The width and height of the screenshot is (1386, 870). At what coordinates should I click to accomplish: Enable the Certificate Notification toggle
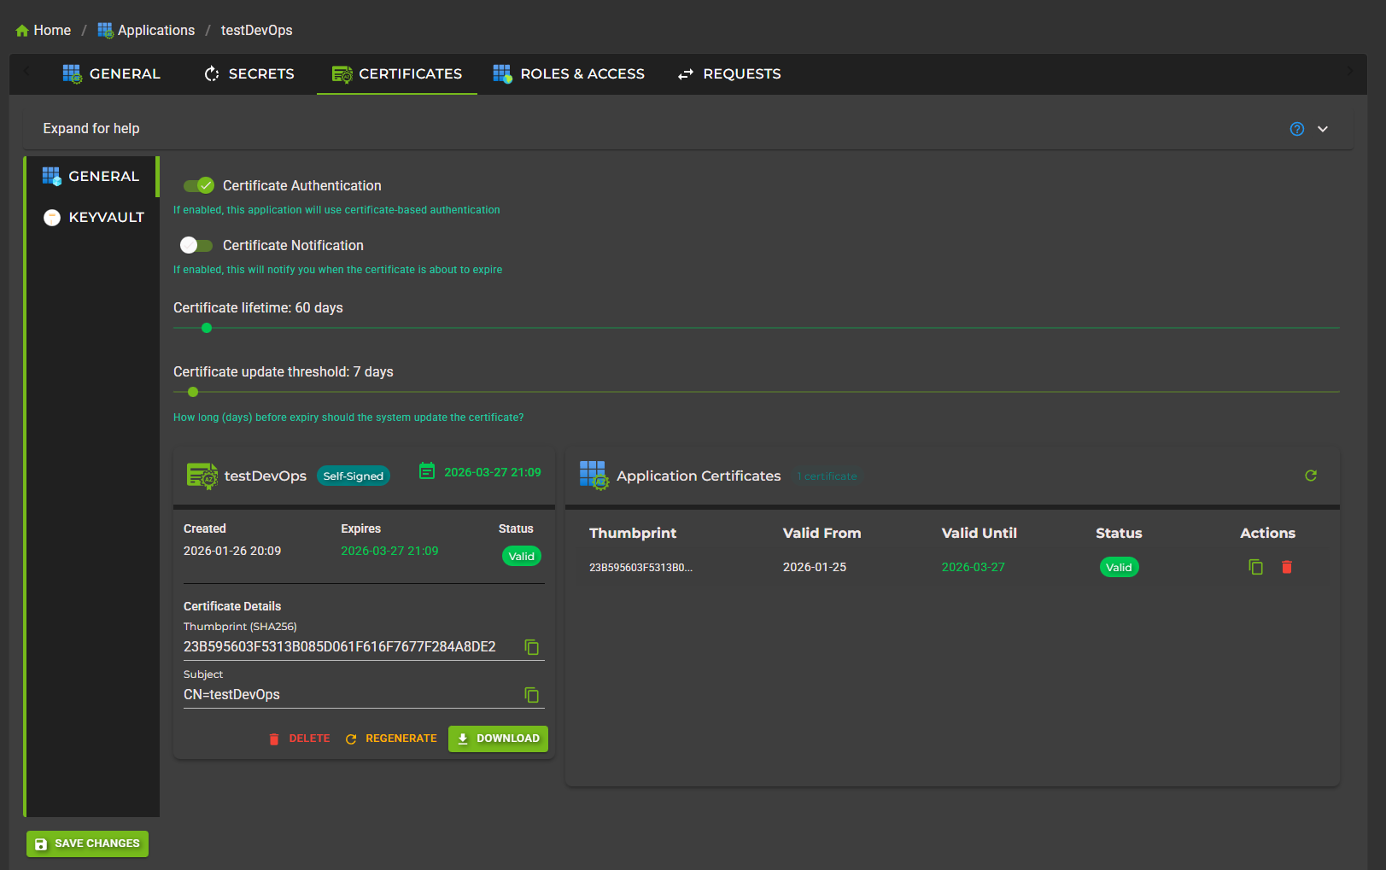coord(196,245)
